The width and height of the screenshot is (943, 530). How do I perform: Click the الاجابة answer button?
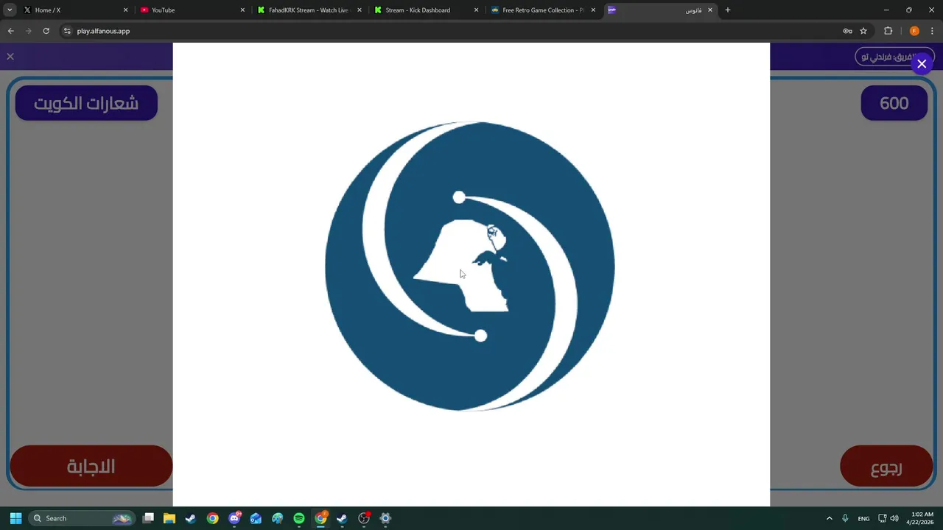91,466
